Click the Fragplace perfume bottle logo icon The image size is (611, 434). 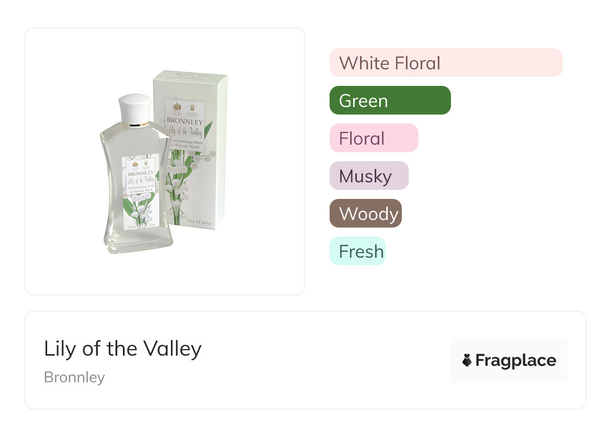[467, 360]
